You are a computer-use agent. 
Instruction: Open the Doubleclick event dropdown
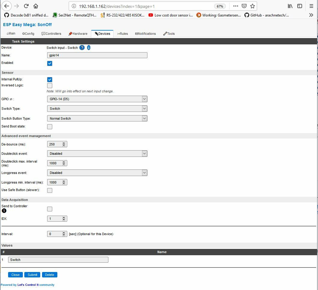[x=97, y=154]
